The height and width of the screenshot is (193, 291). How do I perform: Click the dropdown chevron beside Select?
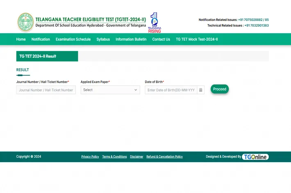pos(136,90)
